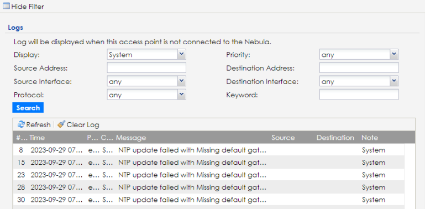Click the Search button

click(x=28, y=108)
